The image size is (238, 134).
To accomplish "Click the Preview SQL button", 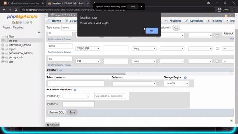I will coord(57,112).
